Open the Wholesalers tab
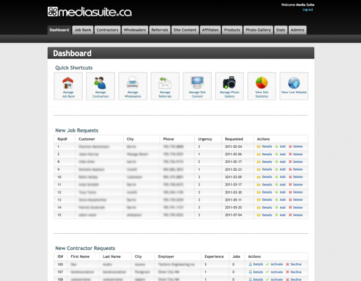 [x=135, y=30]
